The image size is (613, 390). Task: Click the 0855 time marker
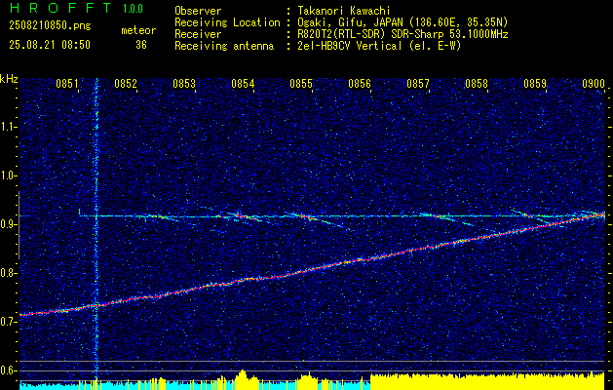(301, 84)
